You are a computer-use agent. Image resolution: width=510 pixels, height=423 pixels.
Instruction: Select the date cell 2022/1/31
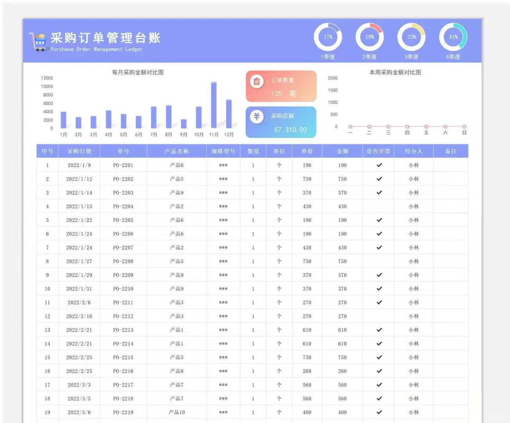click(x=79, y=289)
